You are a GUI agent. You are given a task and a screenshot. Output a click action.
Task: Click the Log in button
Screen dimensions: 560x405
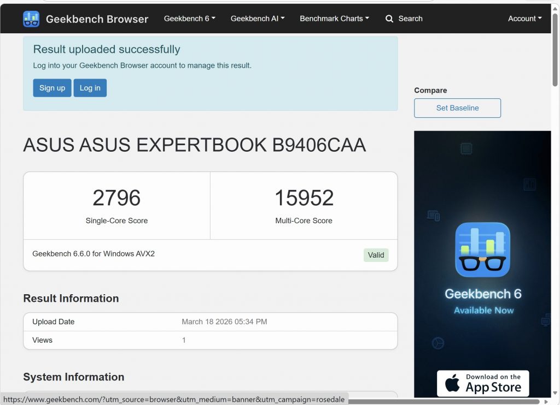tap(90, 88)
